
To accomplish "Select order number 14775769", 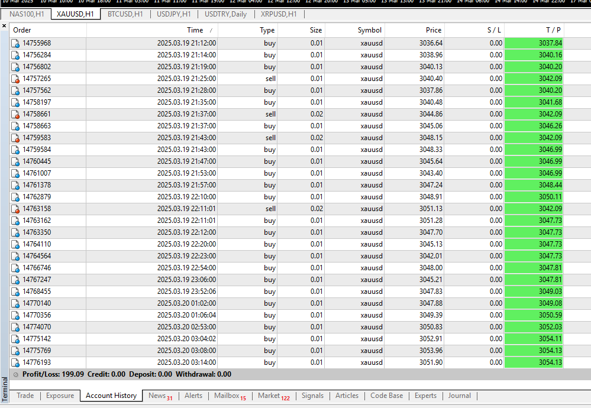I will click(x=37, y=351).
